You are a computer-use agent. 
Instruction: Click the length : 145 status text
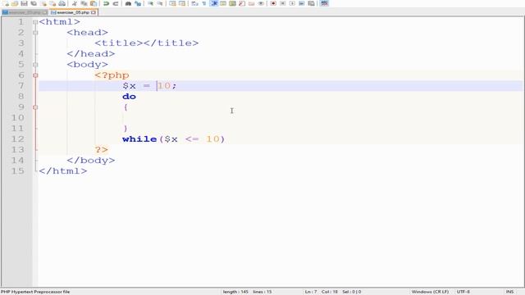click(235, 292)
